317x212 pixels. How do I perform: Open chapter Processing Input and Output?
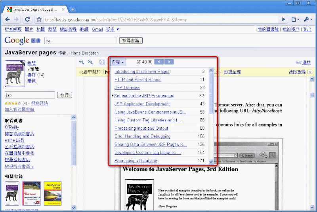coord(141,128)
